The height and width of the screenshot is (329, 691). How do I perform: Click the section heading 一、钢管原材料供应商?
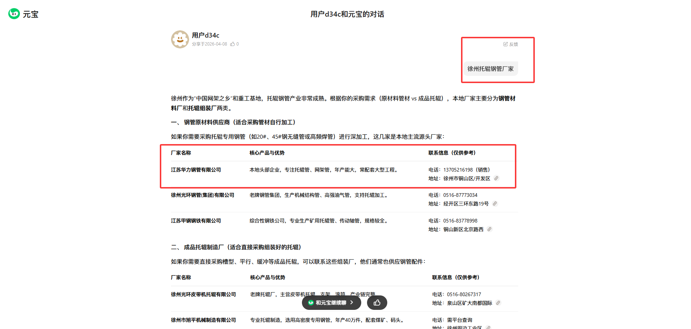(234, 122)
